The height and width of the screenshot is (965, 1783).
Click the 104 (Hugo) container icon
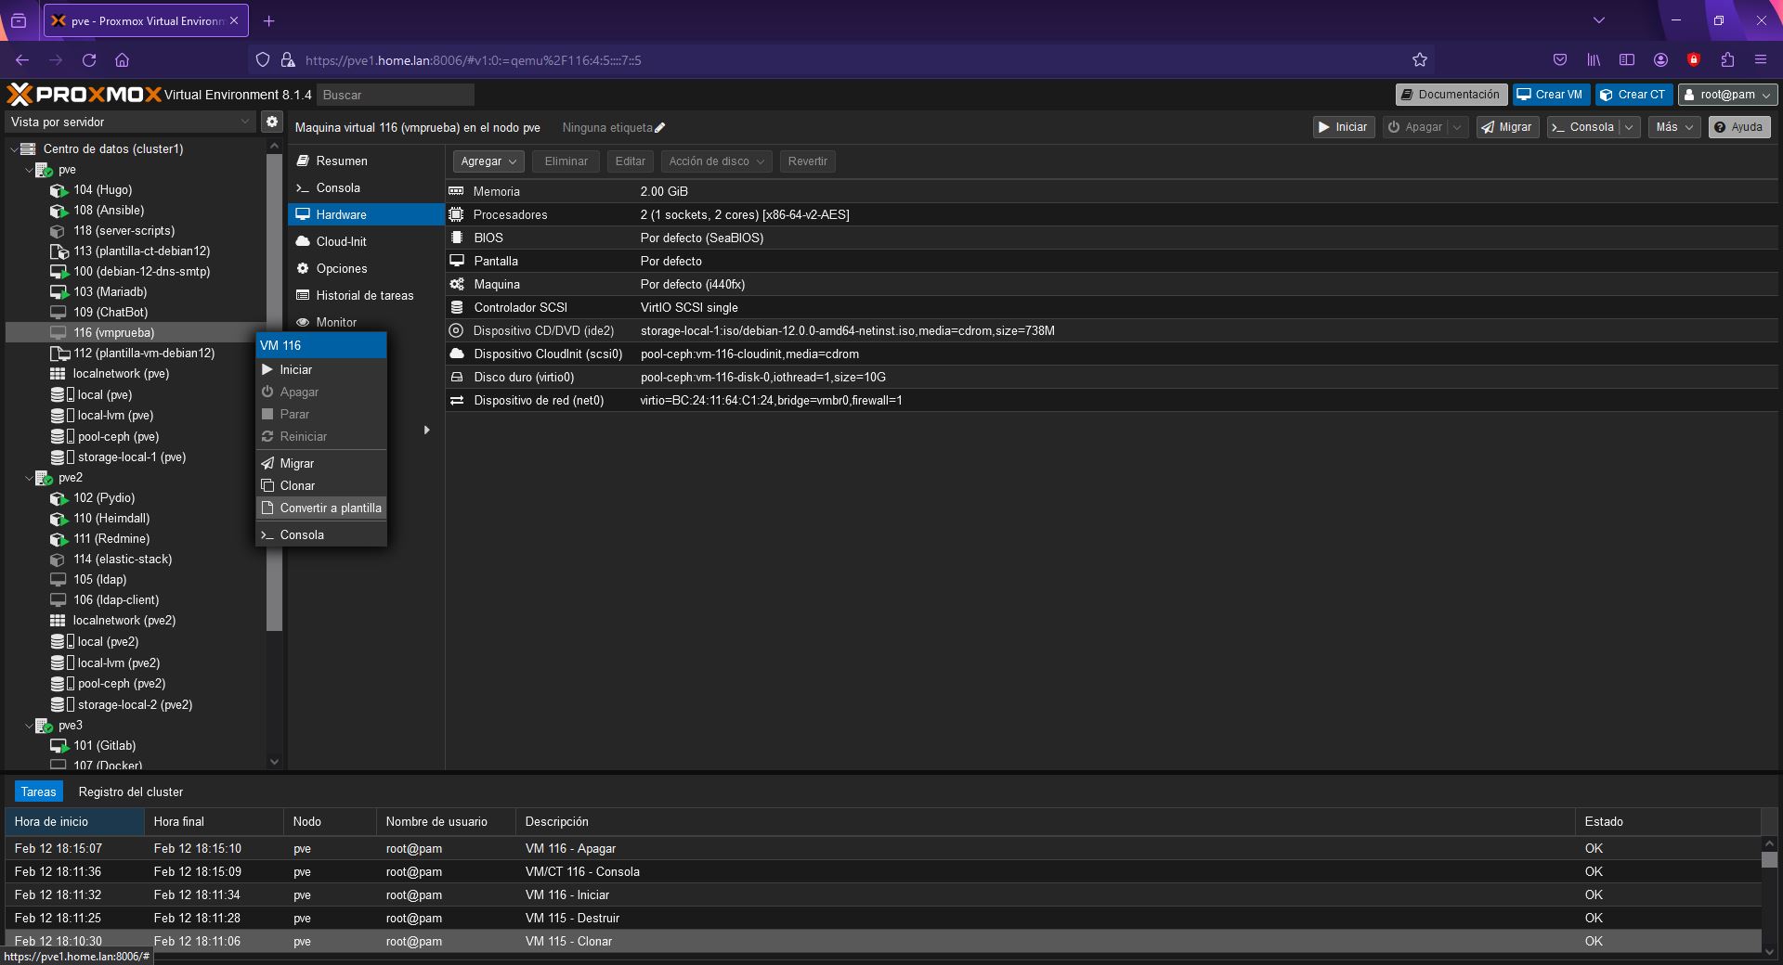click(x=59, y=190)
